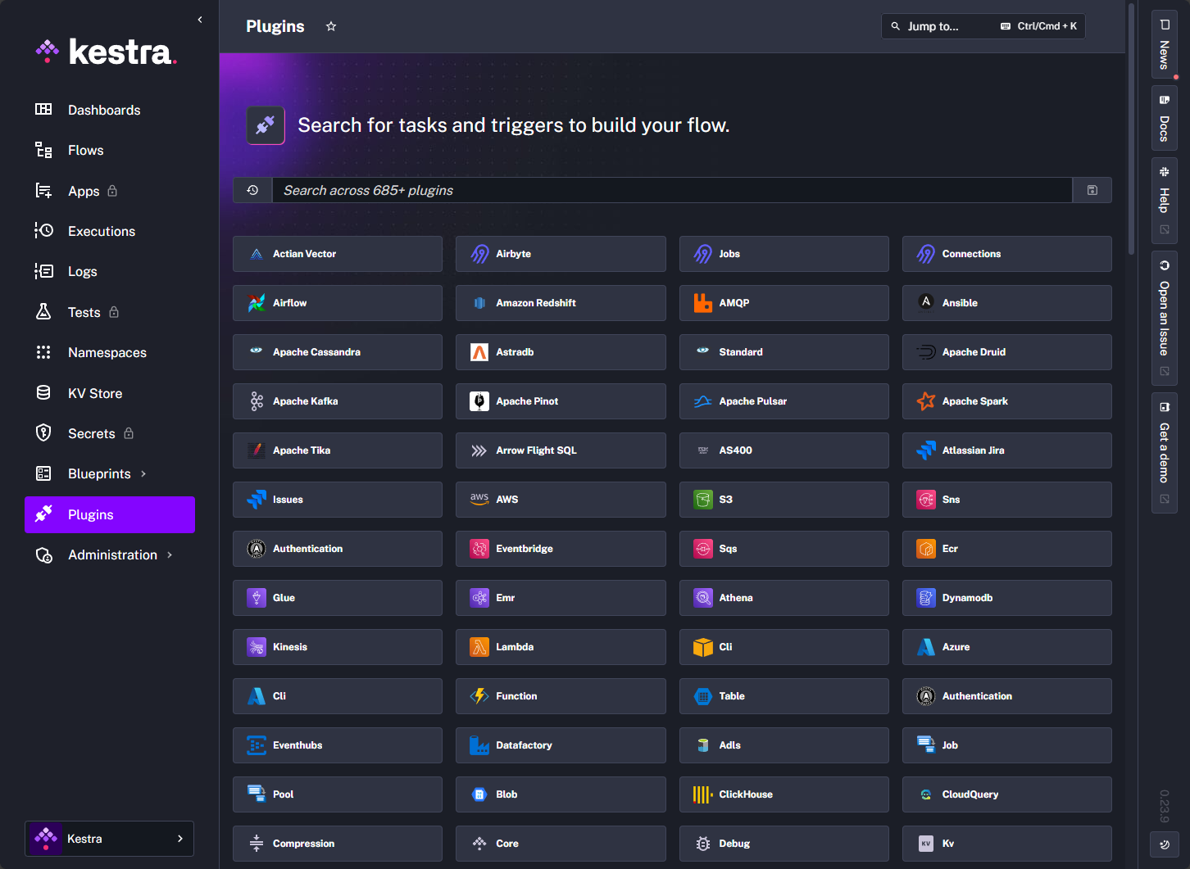The height and width of the screenshot is (869, 1190).
Task: Click the Kestra logo
Action: [107, 52]
